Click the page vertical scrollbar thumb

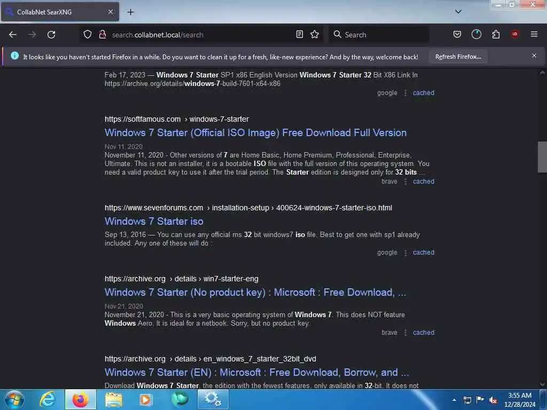542,157
